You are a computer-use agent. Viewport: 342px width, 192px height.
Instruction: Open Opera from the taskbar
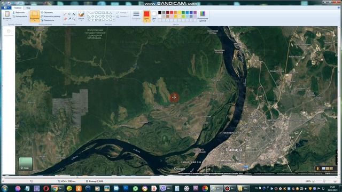click(46, 188)
